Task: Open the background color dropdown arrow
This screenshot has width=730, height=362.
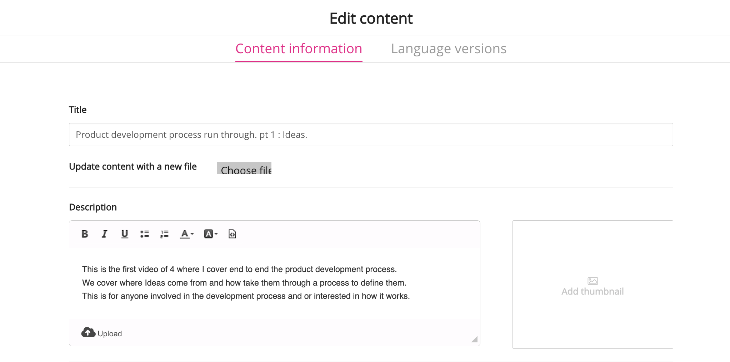Action: tap(216, 234)
